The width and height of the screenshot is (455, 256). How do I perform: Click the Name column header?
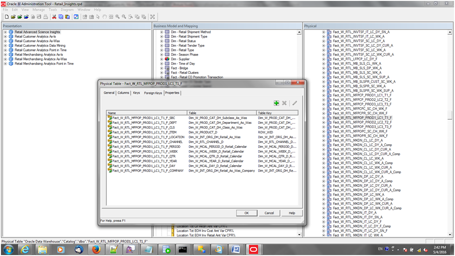click(x=147, y=113)
